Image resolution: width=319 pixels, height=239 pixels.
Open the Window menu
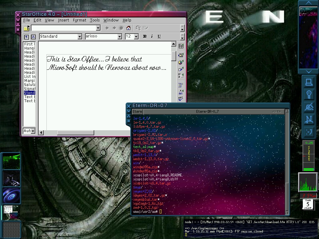click(x=111, y=20)
